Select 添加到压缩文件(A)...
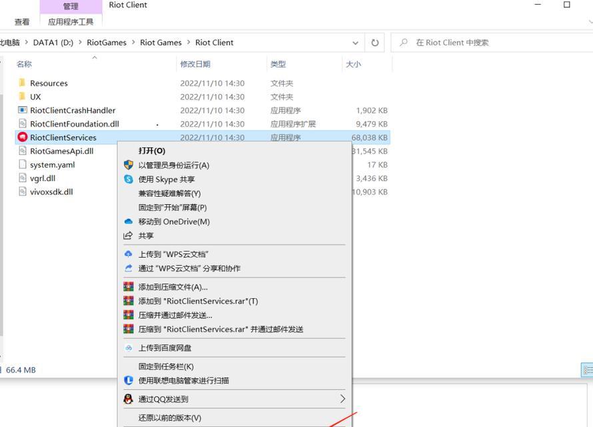Screen dimensions: 593x427 click(x=173, y=287)
